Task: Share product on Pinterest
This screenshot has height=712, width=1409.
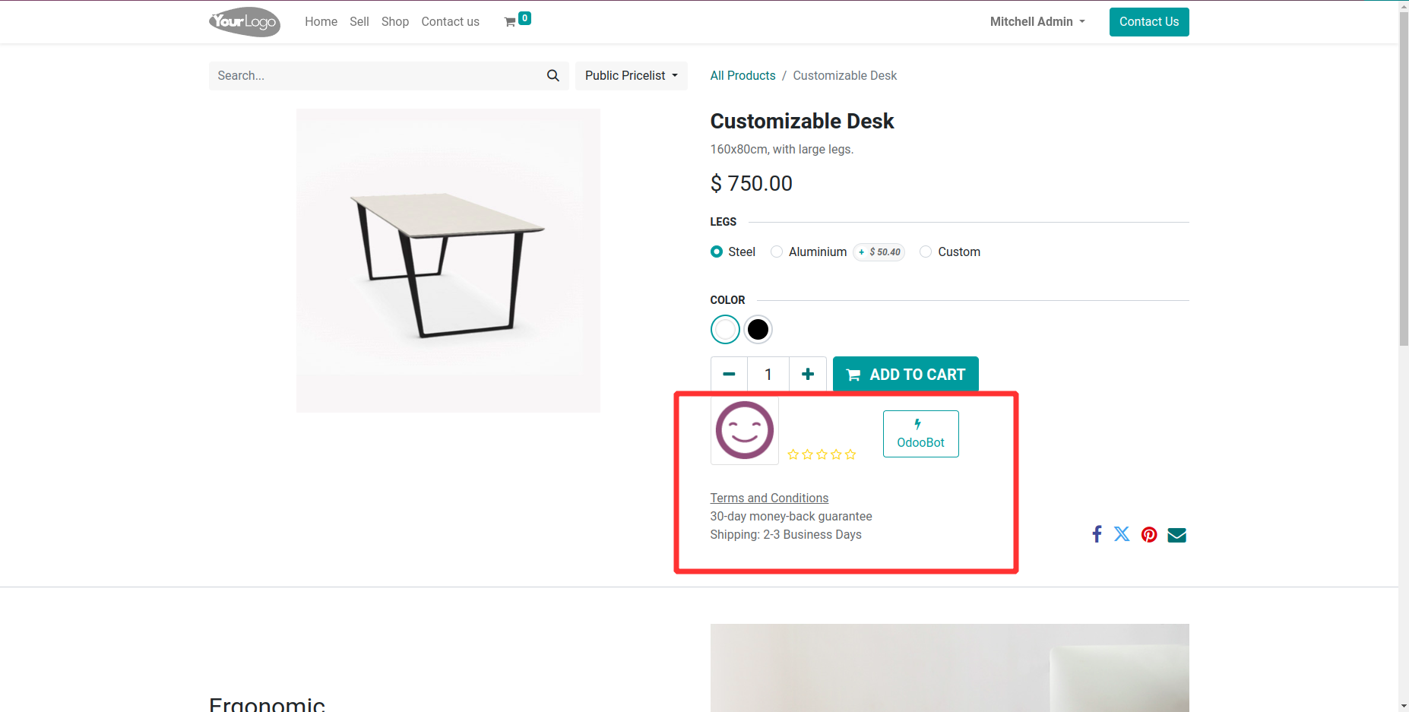Action: click(1149, 535)
